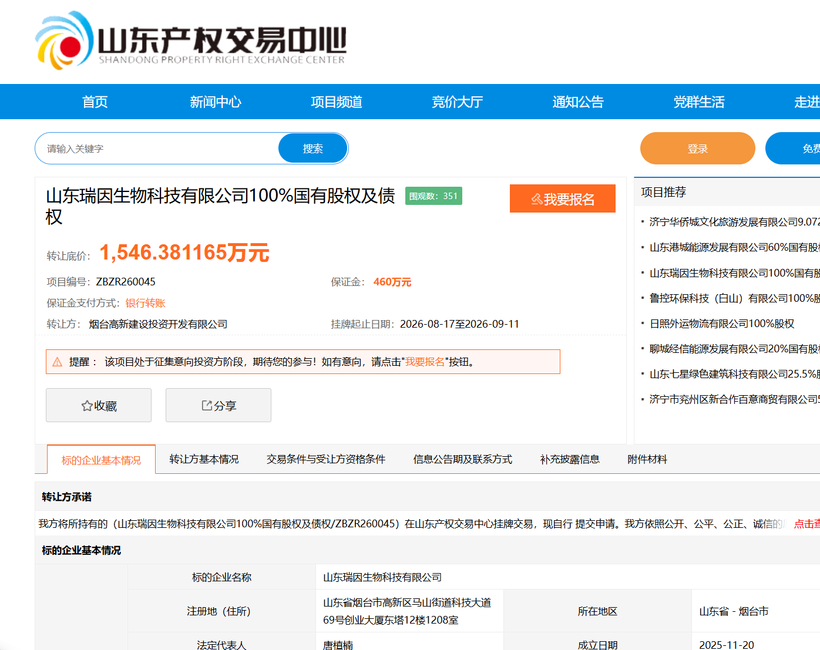Open recommended project 聊城经信能源发展有限公司20%国有股
Image resolution: width=820 pixels, height=650 pixels.
[734, 349]
